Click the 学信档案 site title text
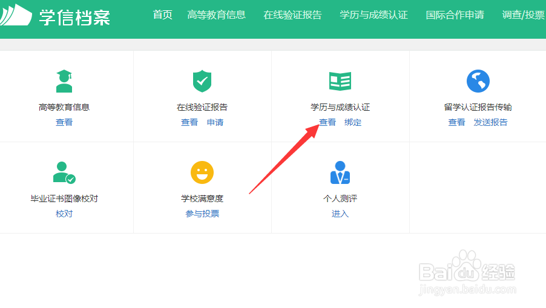The image size is (546, 308). click(x=74, y=18)
